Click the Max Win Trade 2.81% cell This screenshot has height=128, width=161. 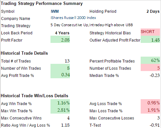[60, 110]
